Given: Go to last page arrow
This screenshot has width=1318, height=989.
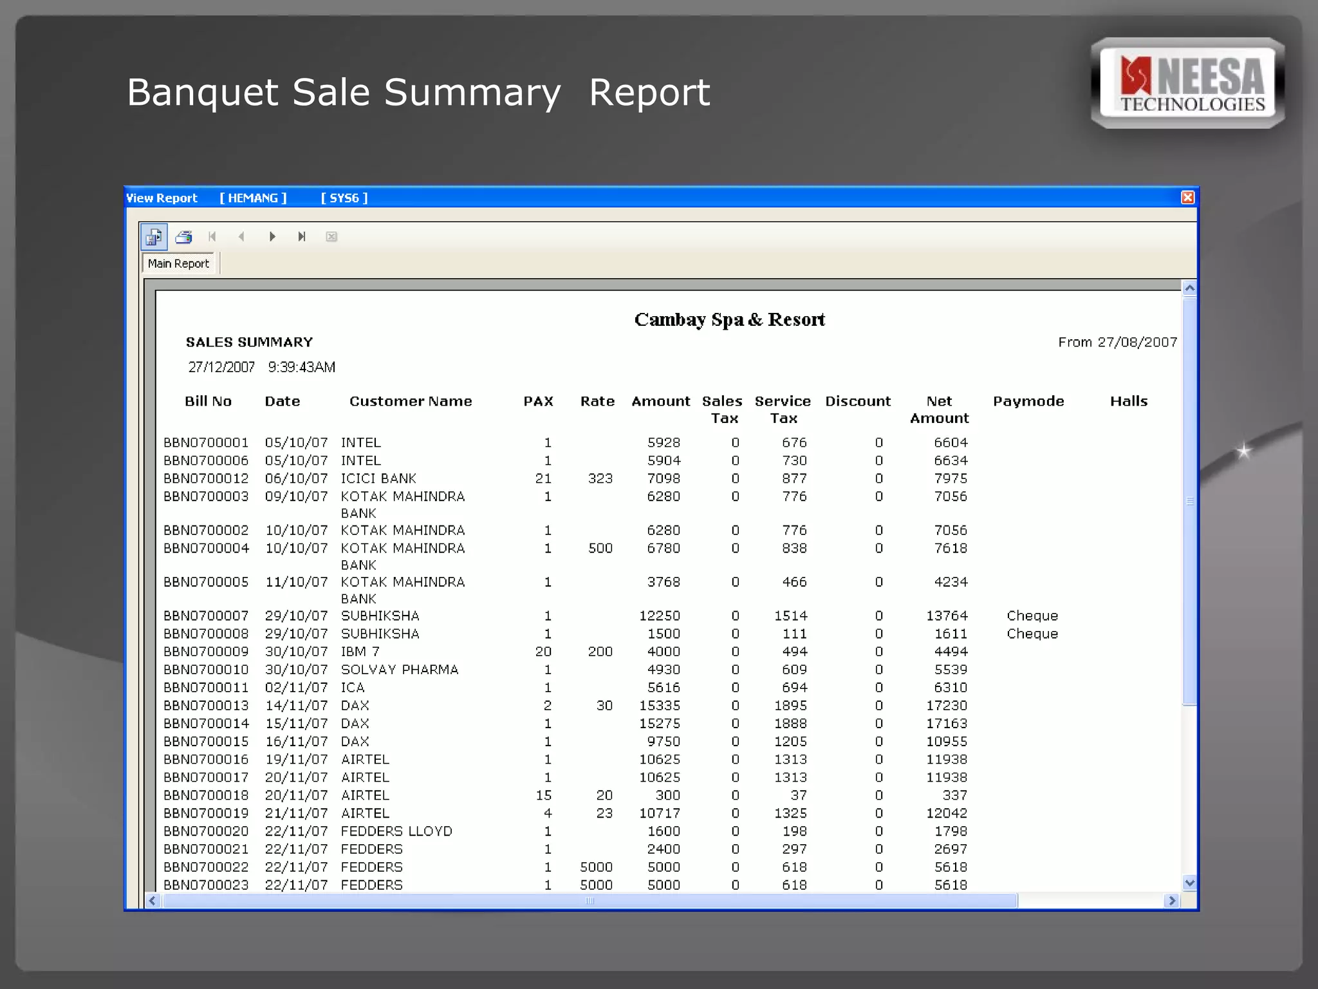Looking at the screenshot, I should click(x=302, y=237).
